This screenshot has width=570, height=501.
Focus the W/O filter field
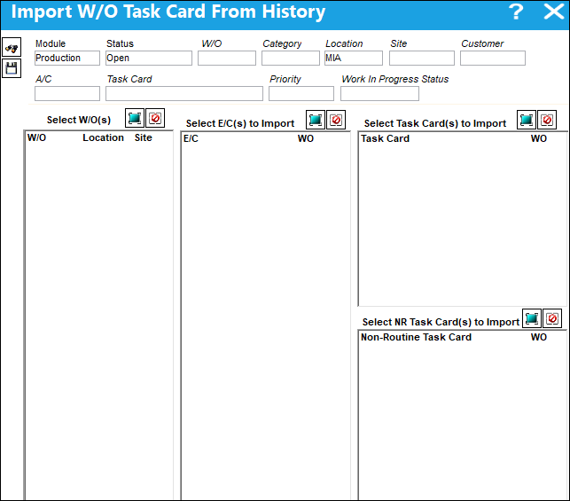pyautogui.click(x=227, y=59)
